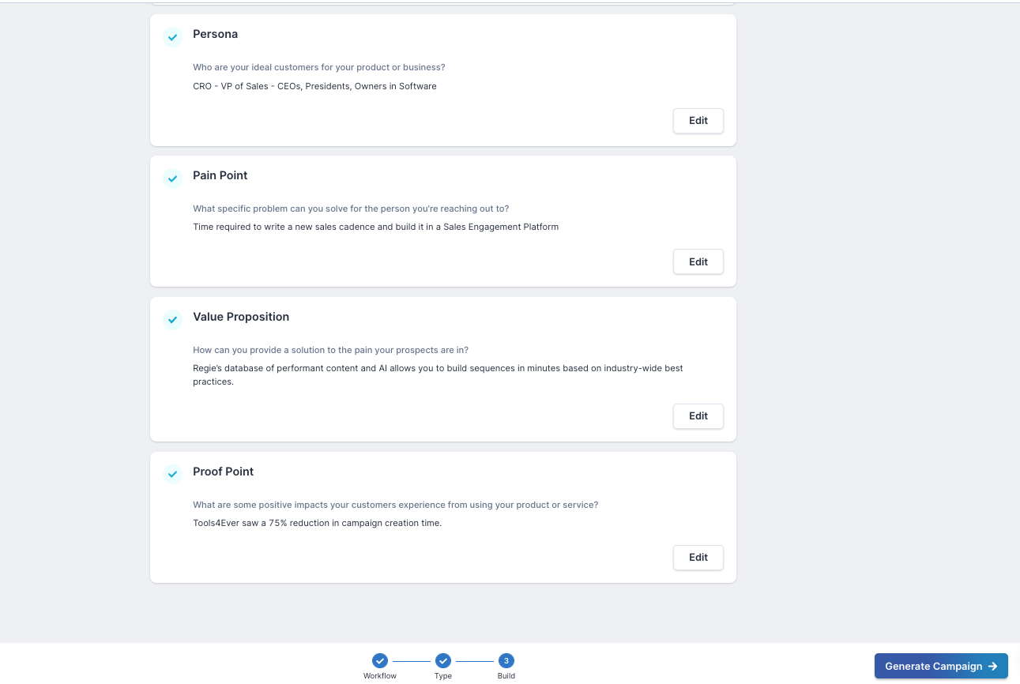
Task: Click the 'Time required to write' pain point text
Action: coord(375,227)
